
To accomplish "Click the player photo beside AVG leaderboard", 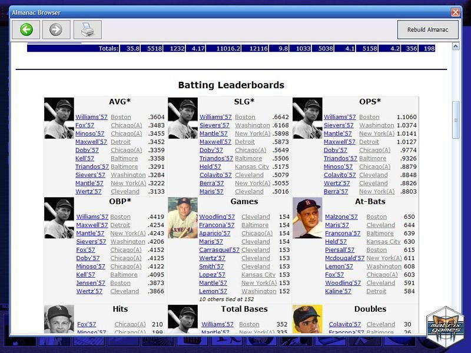I will (59, 118).
